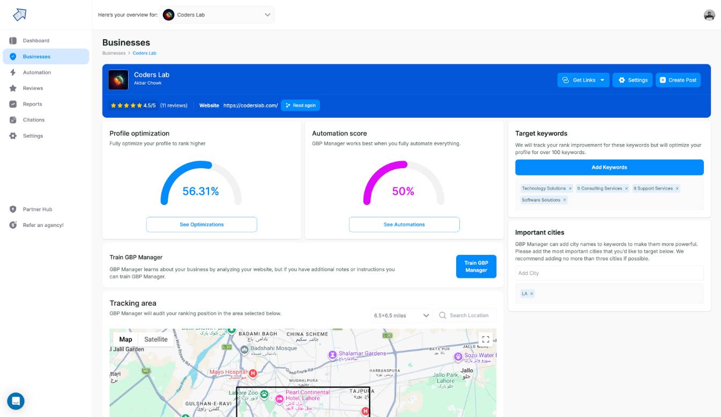Click the Partner Hub shield icon
Viewport: 721px width, 417px height.
click(x=13, y=209)
